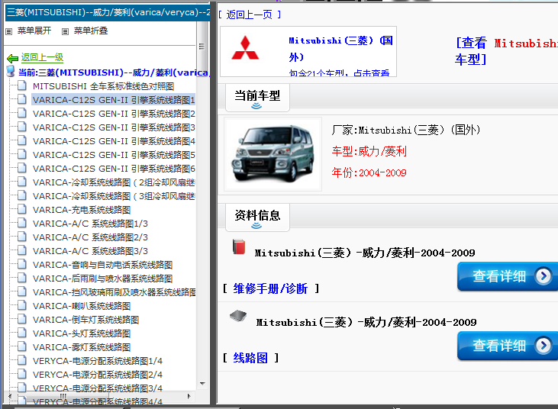
Task: Select the 资料信息 tab
Action: tap(257, 217)
